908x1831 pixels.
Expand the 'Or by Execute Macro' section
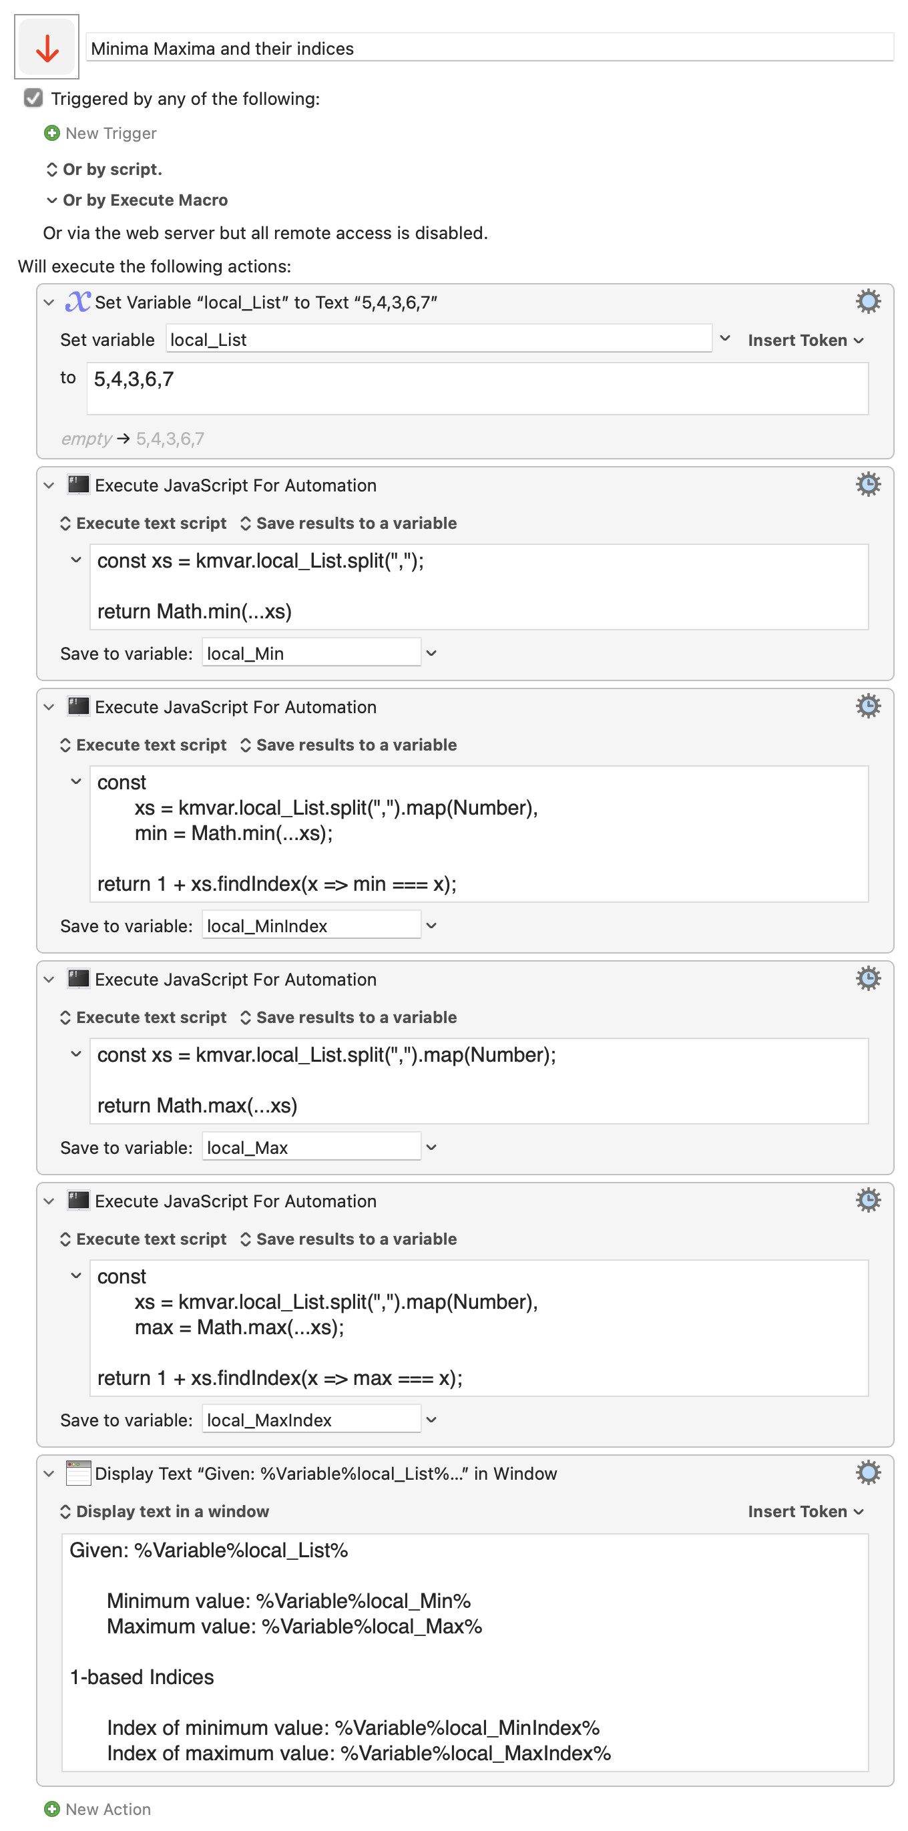(51, 200)
